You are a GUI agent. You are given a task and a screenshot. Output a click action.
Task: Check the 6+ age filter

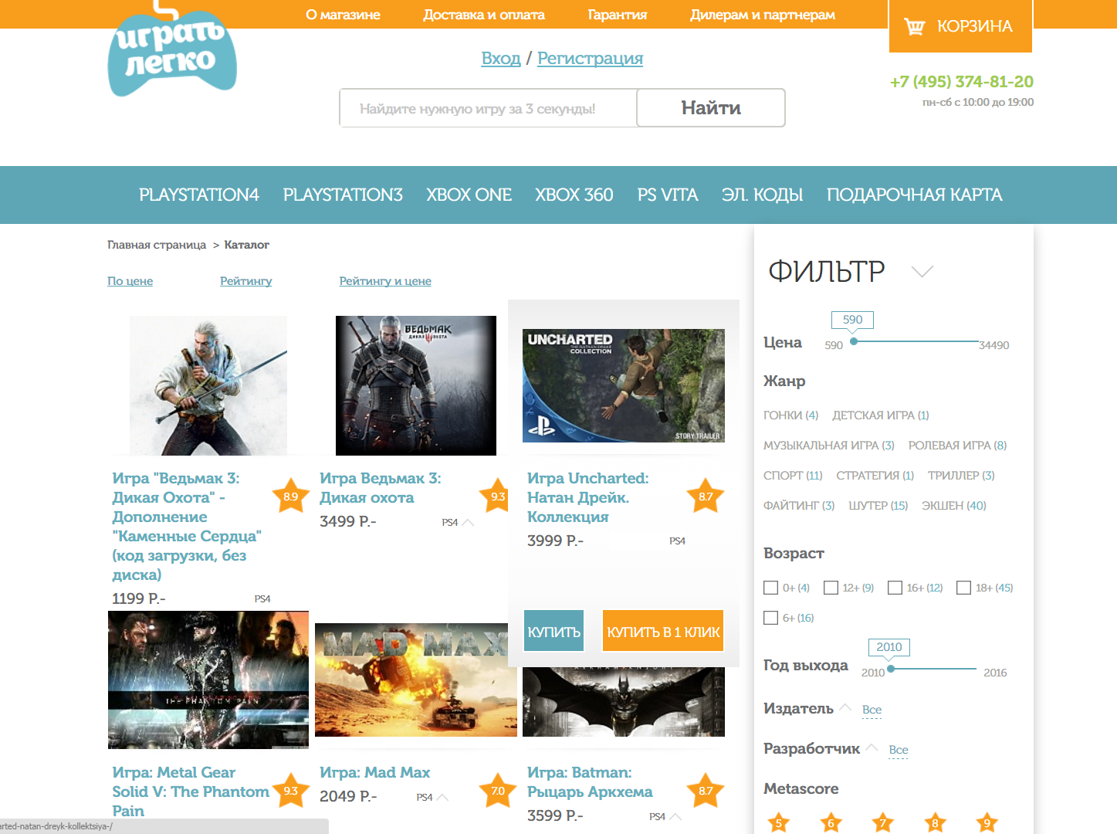(x=770, y=618)
